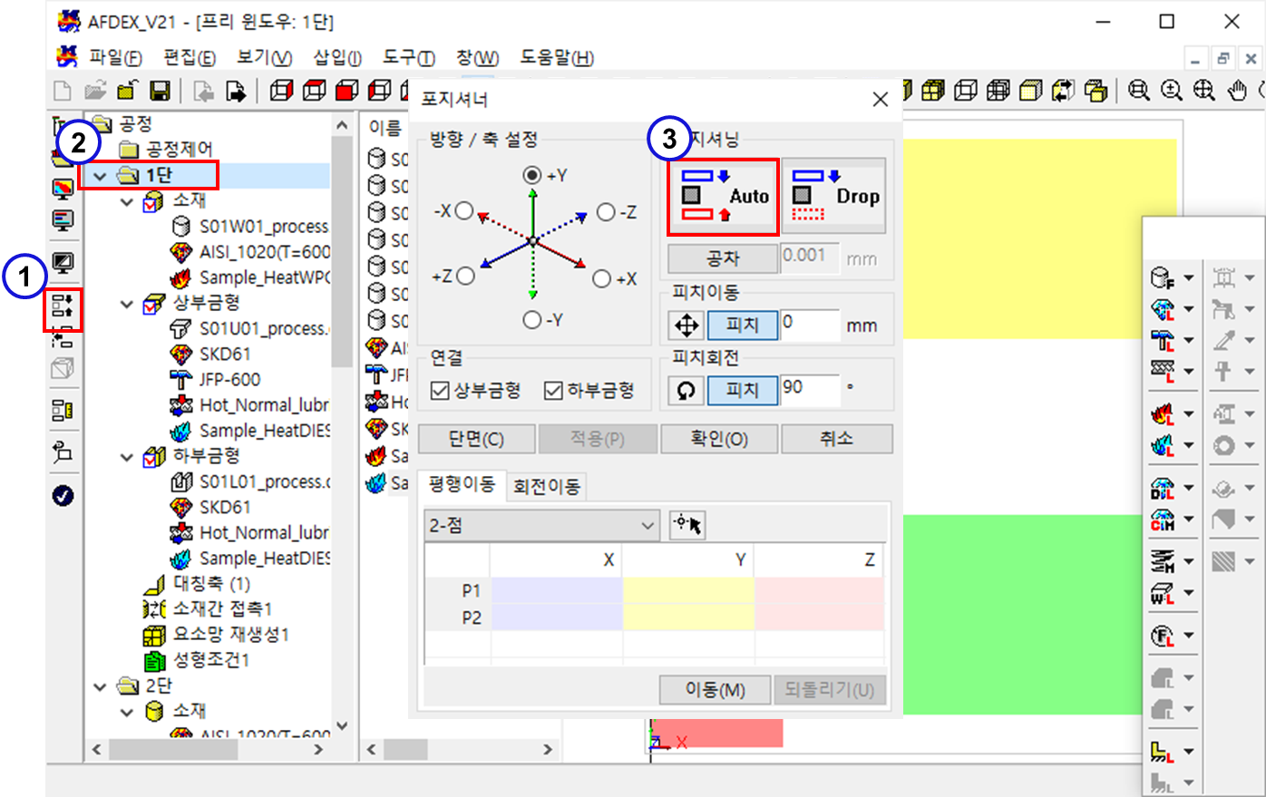Click the pitch rotation angle input field
Image resolution: width=1266 pixels, height=797 pixels.
809,389
